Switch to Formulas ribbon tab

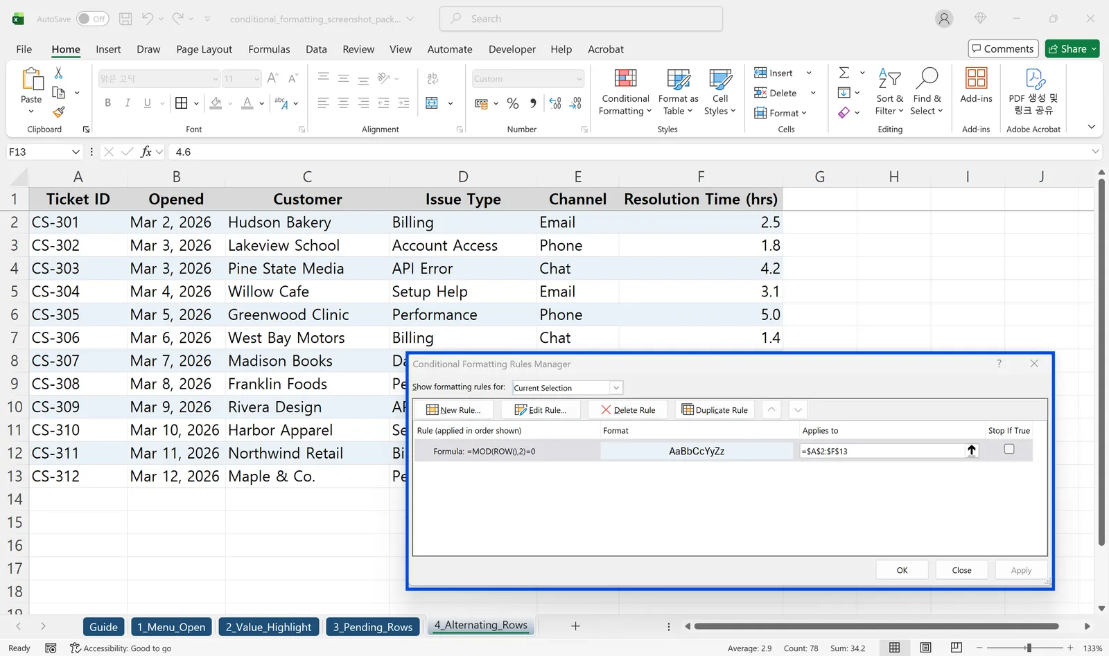coord(269,49)
